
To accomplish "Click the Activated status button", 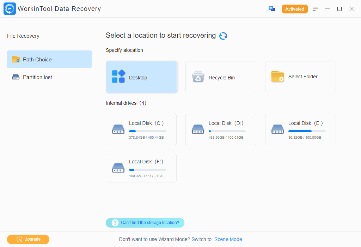I will 295,9.
